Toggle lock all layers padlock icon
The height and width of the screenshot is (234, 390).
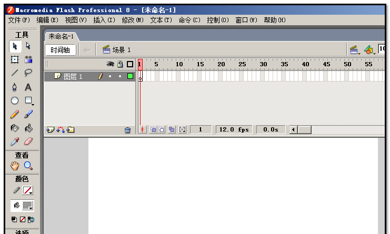pyautogui.click(x=120, y=64)
